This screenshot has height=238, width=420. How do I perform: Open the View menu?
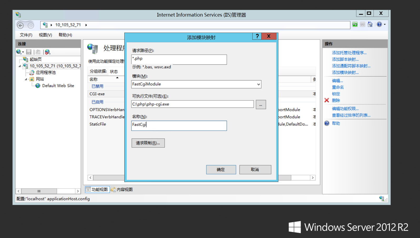point(45,35)
